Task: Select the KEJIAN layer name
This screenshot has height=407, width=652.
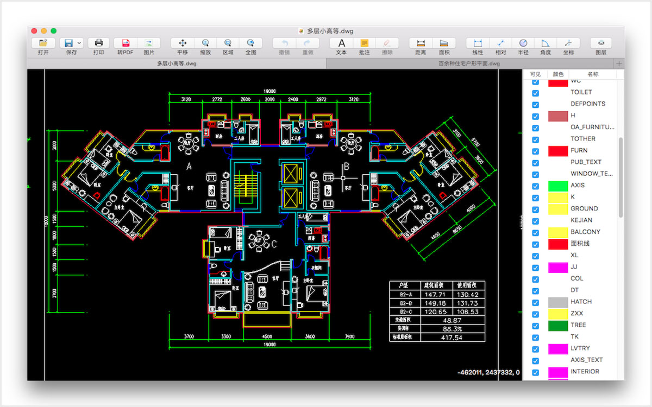Action: click(581, 220)
